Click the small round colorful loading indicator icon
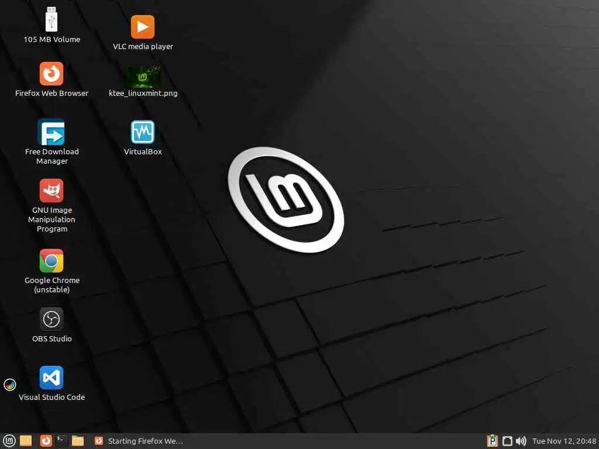The width and height of the screenshot is (599, 449). (10, 385)
